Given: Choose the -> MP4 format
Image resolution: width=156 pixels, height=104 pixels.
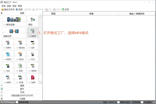Looking at the screenshot, I should pyautogui.click(x=33, y=33).
